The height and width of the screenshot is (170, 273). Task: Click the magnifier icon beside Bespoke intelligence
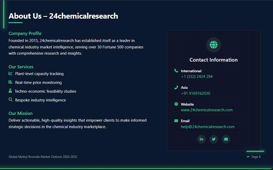tap(11, 100)
